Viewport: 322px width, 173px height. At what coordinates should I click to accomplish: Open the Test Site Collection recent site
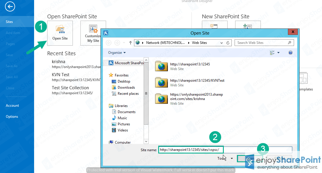tap(72, 90)
